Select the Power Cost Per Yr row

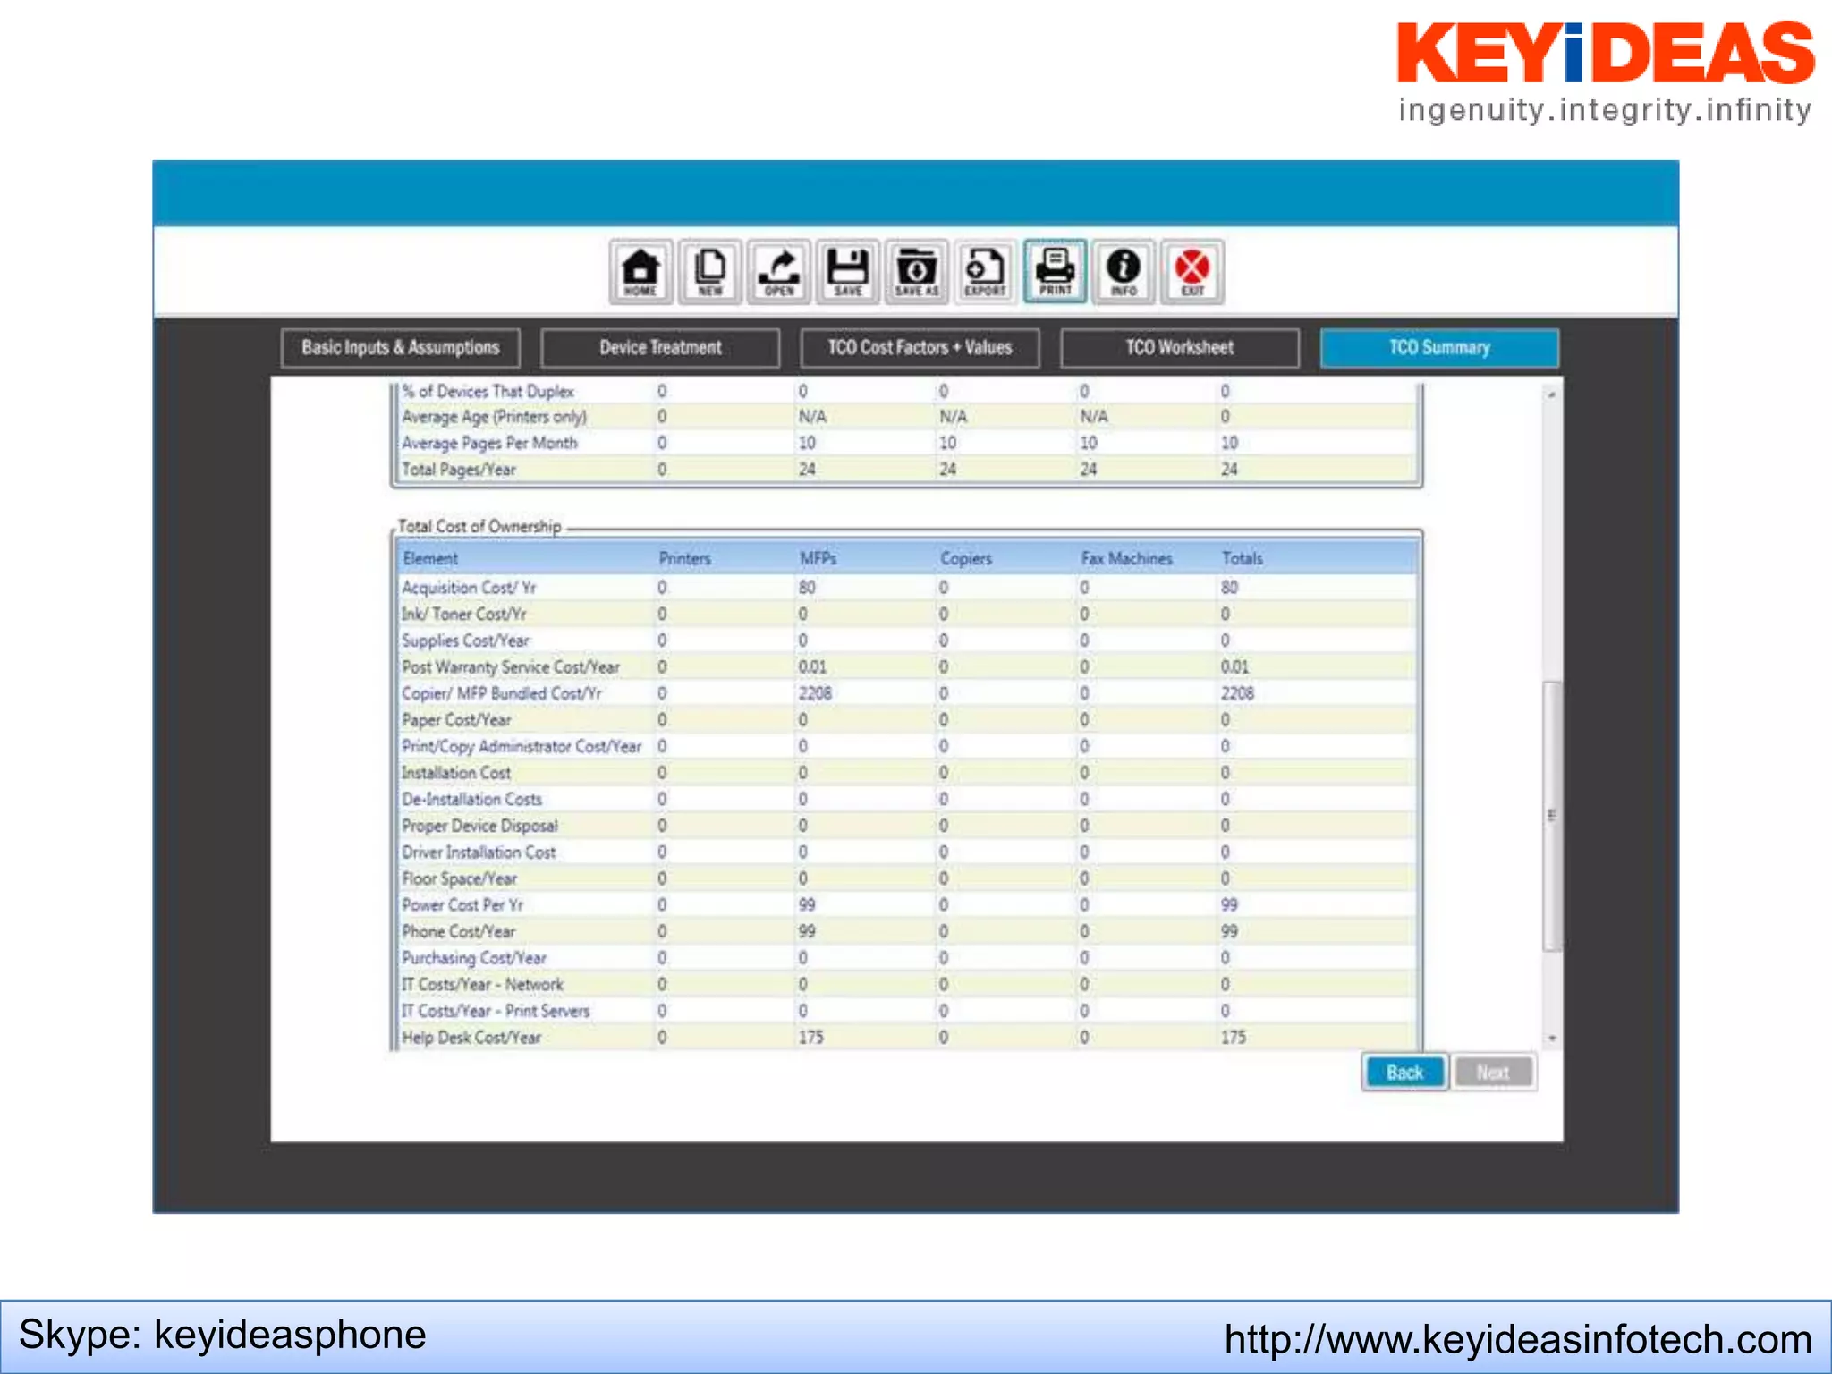pos(907,905)
